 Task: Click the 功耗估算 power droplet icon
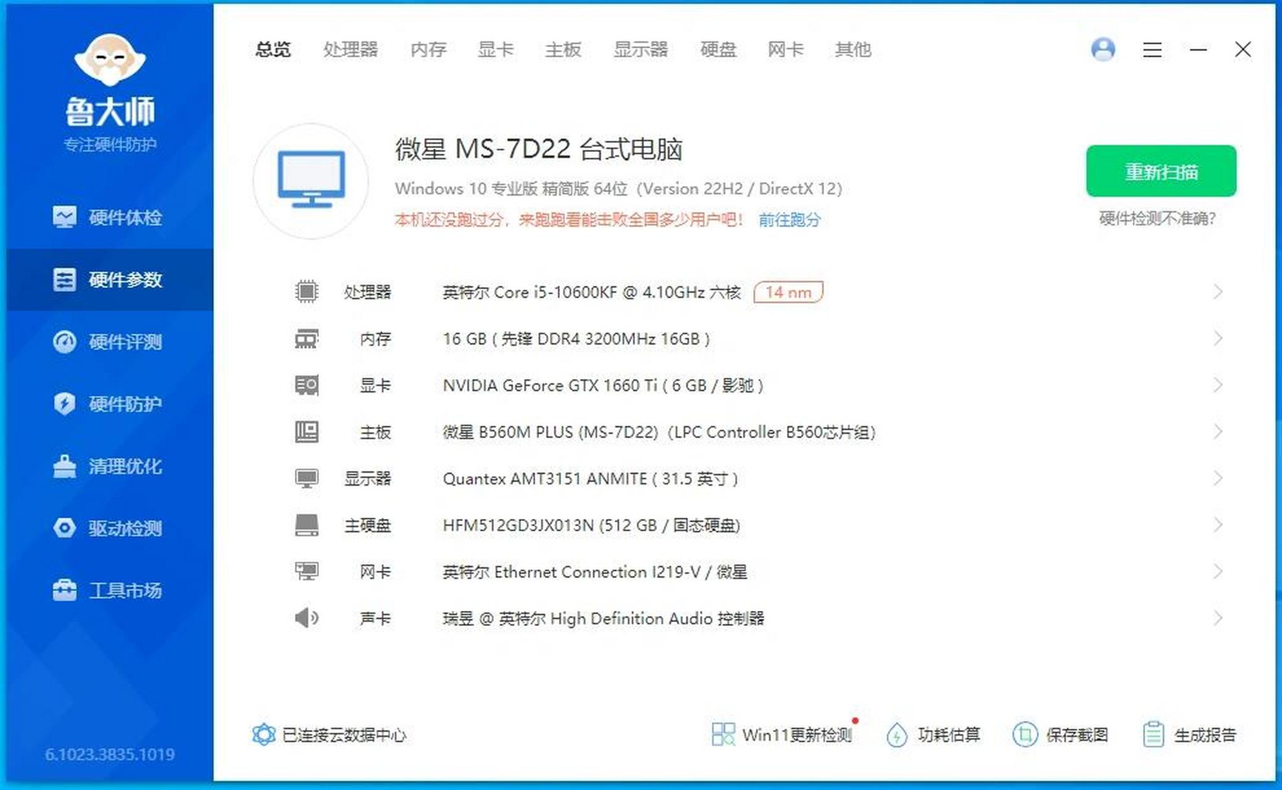[896, 735]
